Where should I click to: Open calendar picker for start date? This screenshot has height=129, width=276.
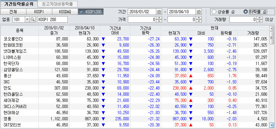pos(159,12)
